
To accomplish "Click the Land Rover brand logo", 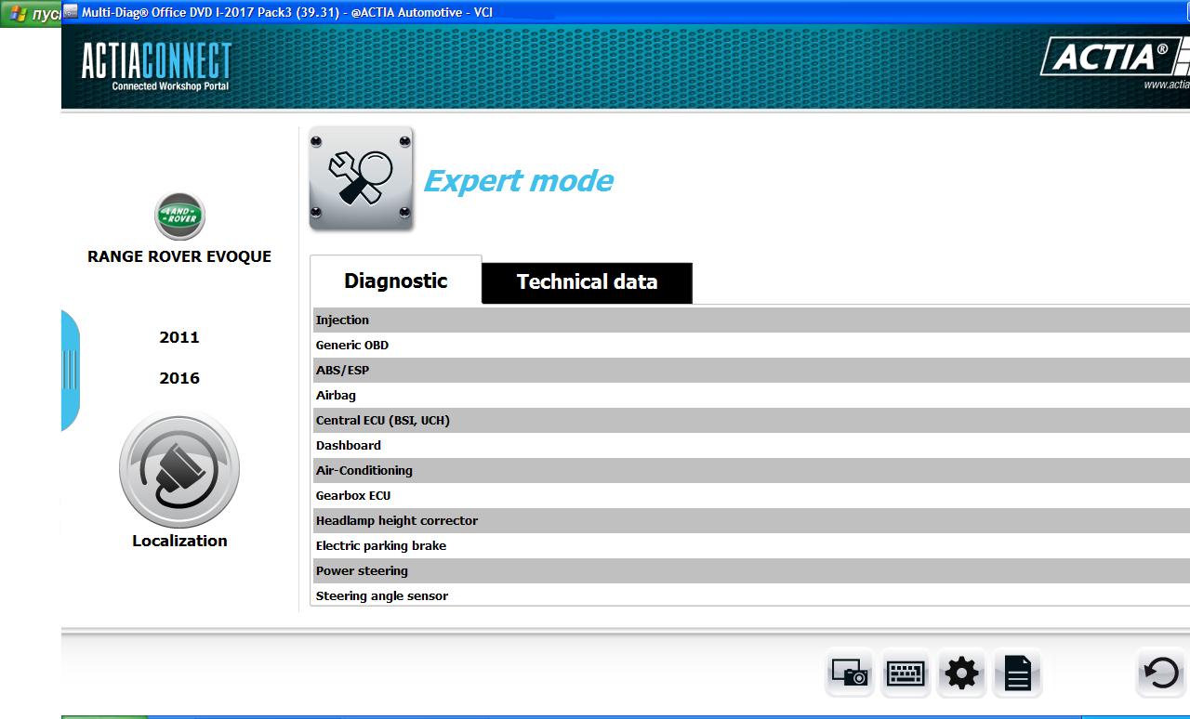I will [x=179, y=216].
